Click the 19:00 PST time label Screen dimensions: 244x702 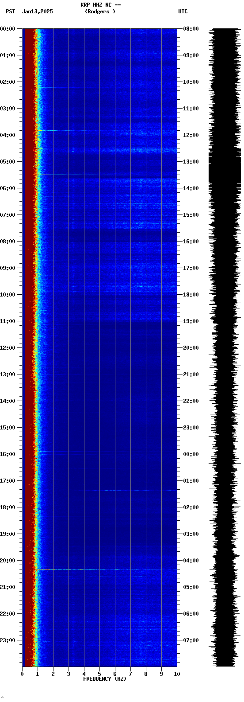coord(8,534)
